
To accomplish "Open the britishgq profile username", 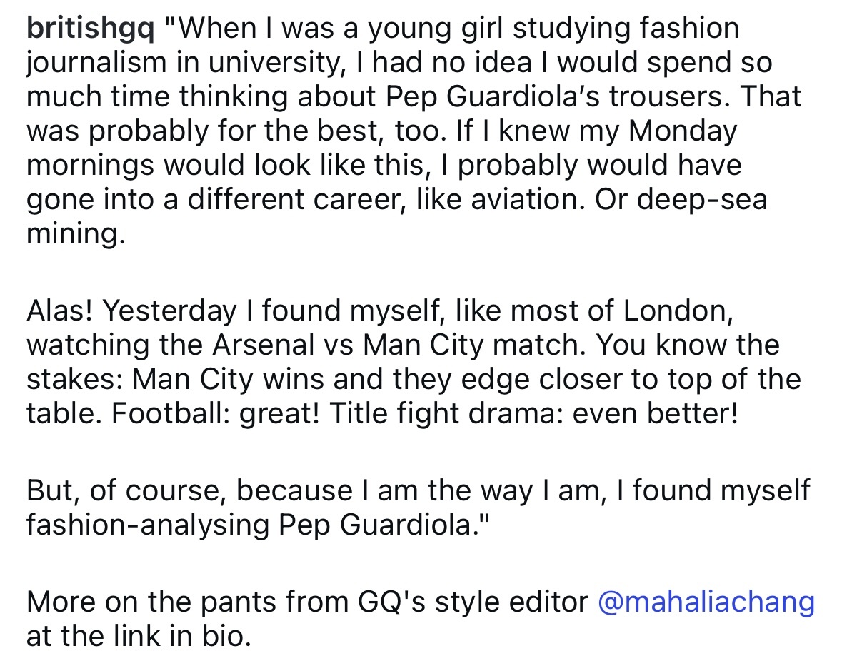I will click(90, 29).
